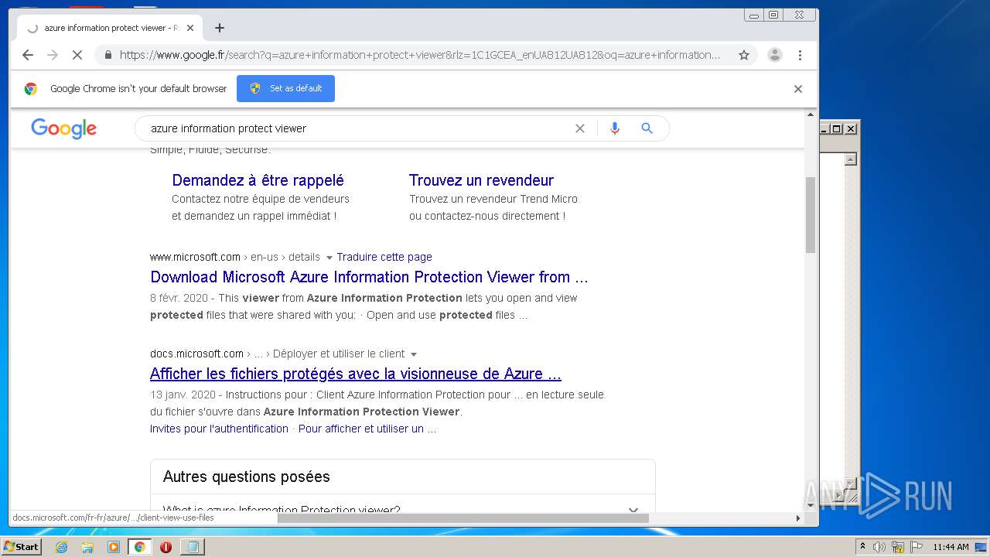Open Windows Explorer folder from taskbar
This screenshot has width=990, height=557.
click(87, 547)
